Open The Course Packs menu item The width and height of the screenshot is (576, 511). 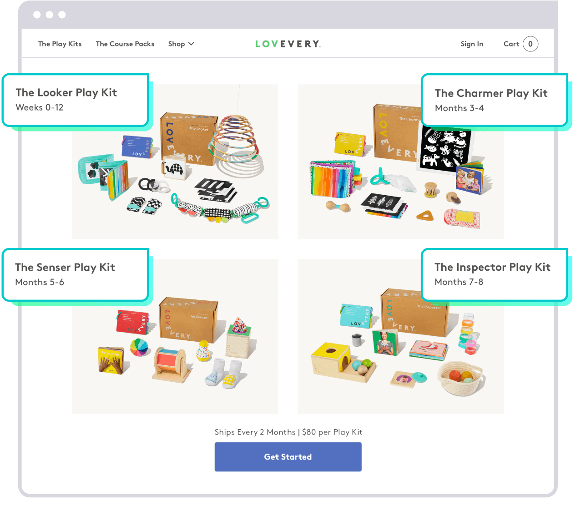point(125,44)
